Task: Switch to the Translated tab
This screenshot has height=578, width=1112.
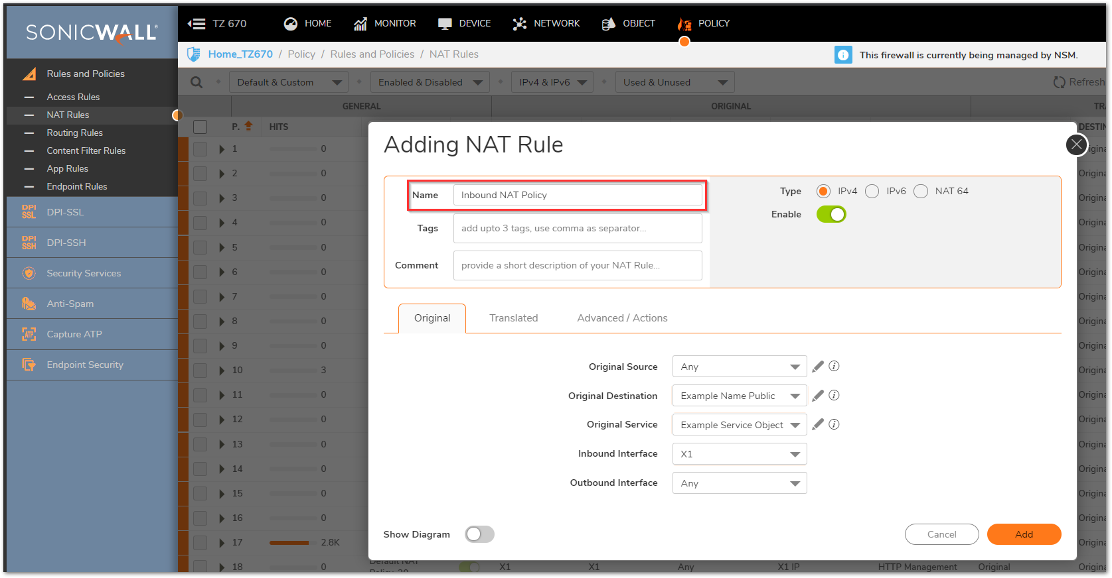Action: tap(513, 318)
